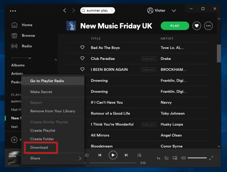The image size is (227, 172).
Task: Open the play queue
Action: coord(167,158)
